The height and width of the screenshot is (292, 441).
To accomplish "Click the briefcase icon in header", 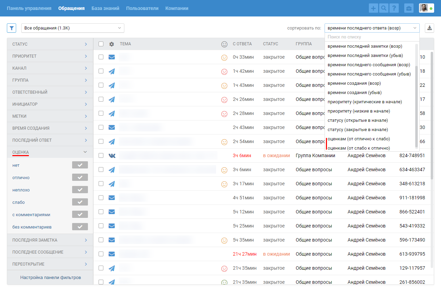I will [409, 8].
